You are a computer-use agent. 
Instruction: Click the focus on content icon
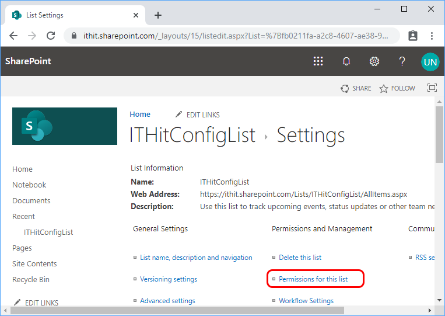[432, 88]
